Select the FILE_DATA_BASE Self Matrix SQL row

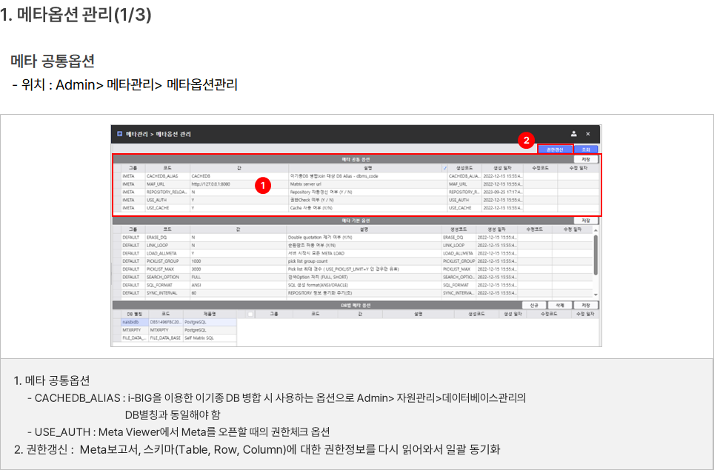coord(178,338)
